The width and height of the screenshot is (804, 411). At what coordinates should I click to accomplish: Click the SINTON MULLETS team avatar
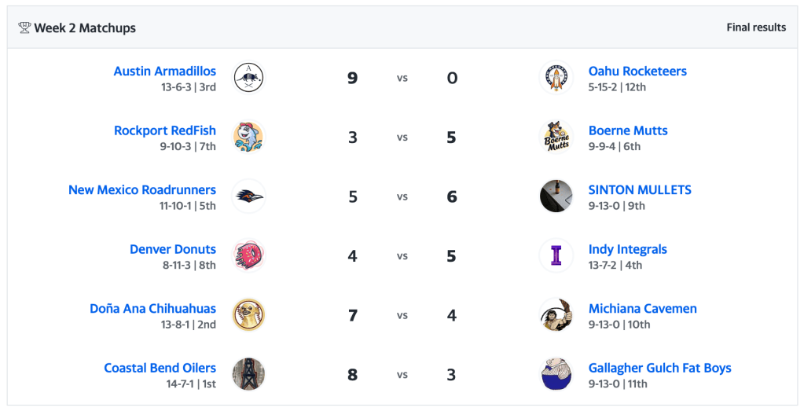(556, 196)
